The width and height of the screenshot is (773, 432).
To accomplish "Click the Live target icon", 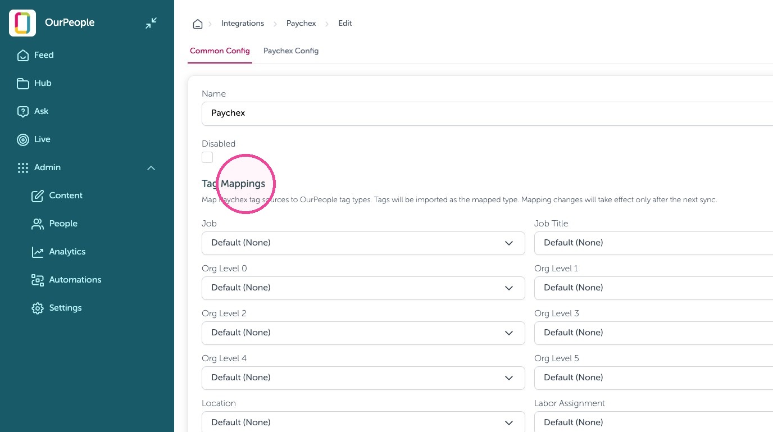I will tap(23, 139).
